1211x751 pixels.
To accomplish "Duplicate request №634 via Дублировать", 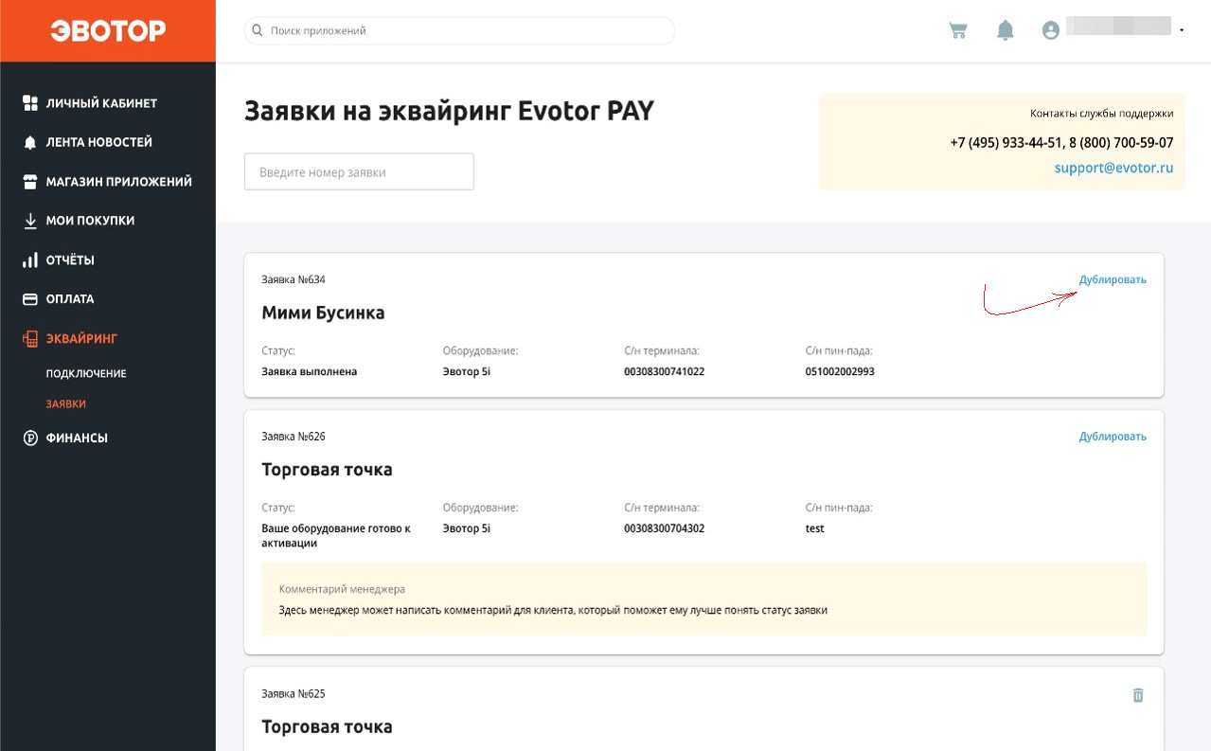I will (1113, 279).
